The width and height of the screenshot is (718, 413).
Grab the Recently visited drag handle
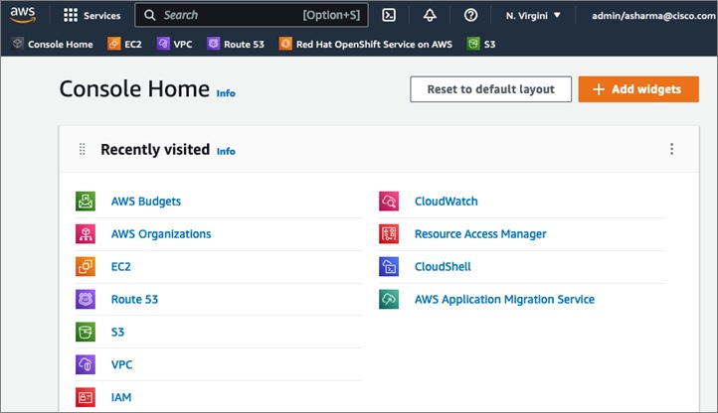pos(82,149)
